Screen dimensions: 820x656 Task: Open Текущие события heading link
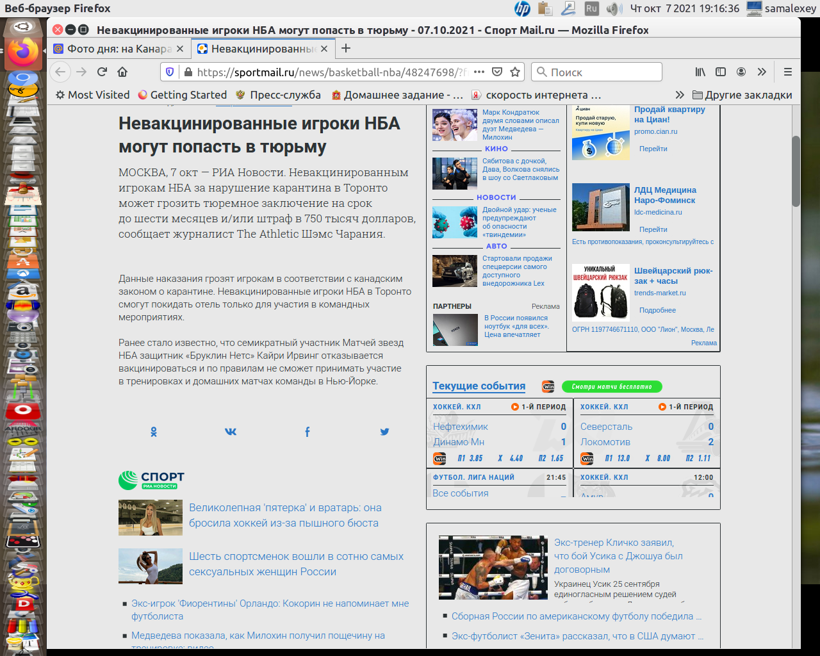(479, 386)
